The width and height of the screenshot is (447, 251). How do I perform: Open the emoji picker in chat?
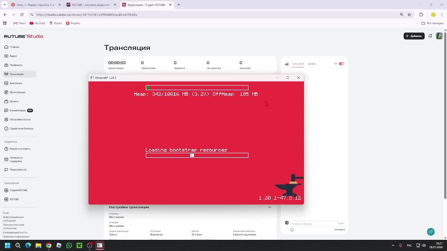coord(292,229)
